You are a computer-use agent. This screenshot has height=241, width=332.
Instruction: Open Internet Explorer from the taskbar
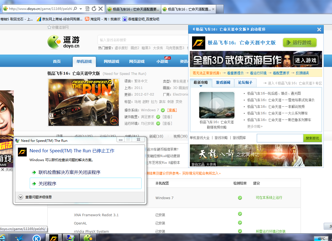3,237
